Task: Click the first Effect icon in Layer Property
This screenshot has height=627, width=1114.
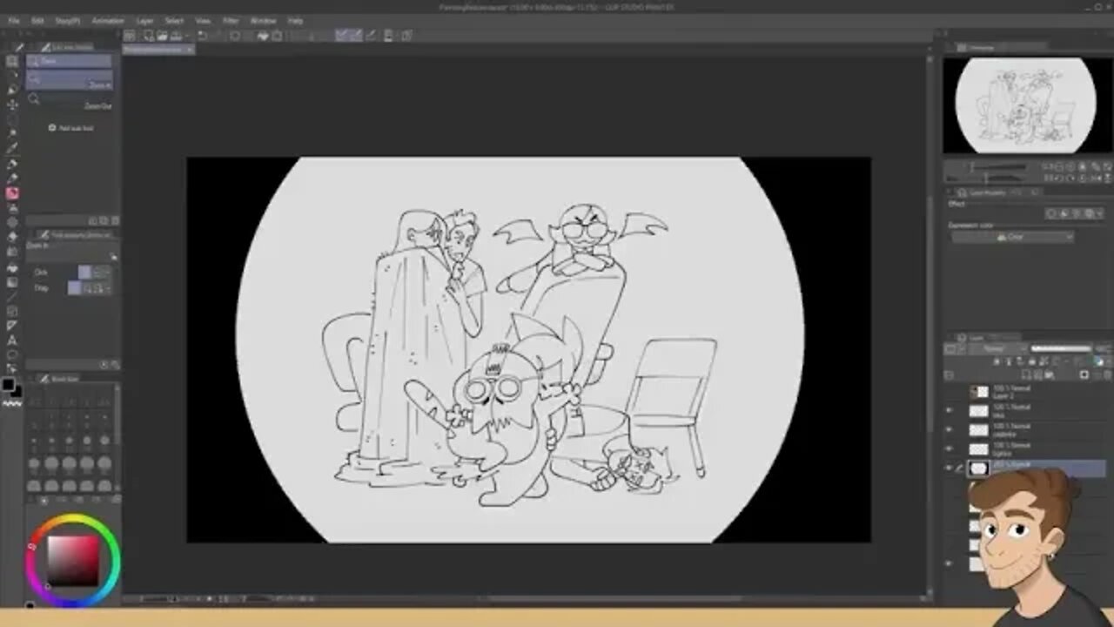Action: [x=1052, y=213]
